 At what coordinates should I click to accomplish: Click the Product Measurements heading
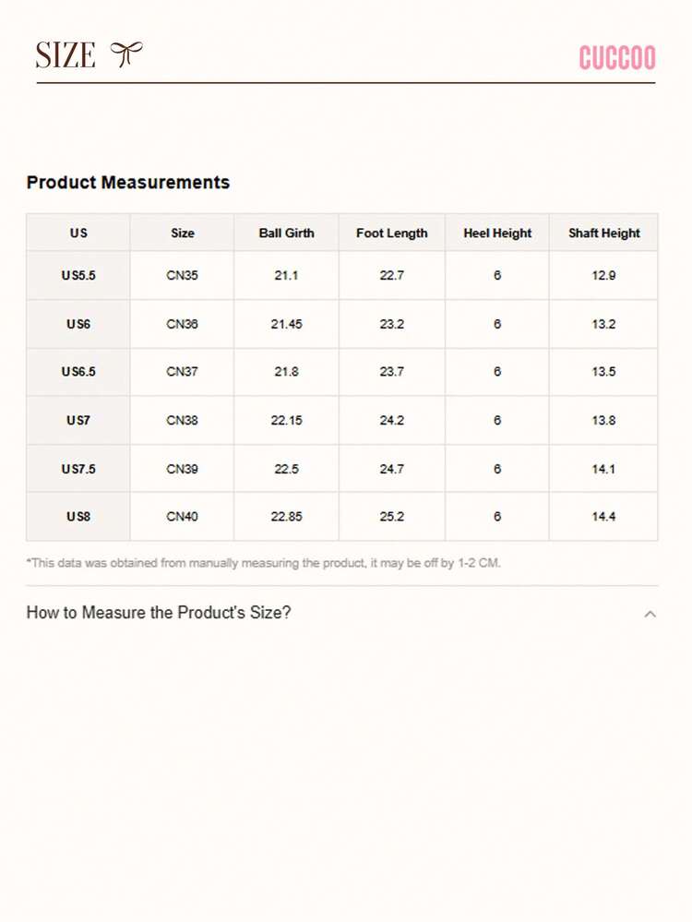[128, 182]
